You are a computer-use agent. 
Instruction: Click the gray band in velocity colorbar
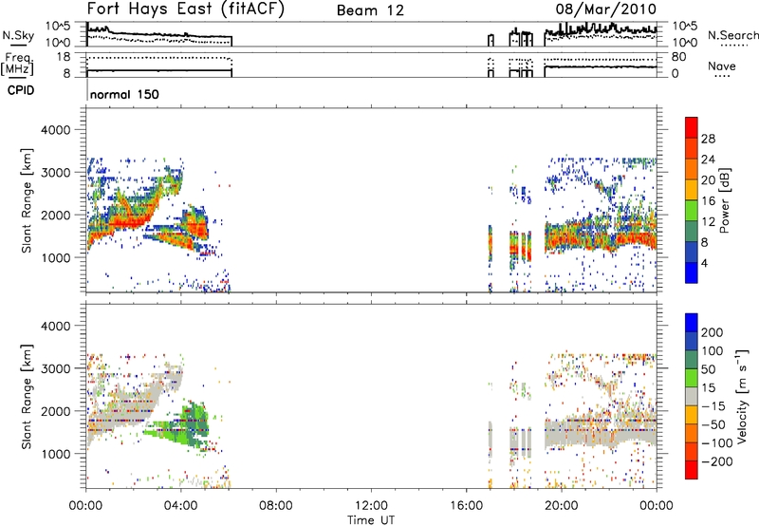coord(692,396)
